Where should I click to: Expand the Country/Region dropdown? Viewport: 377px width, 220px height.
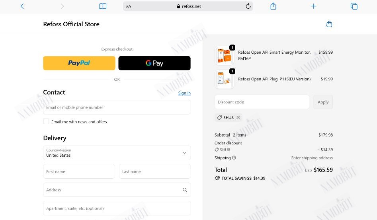pos(117,153)
